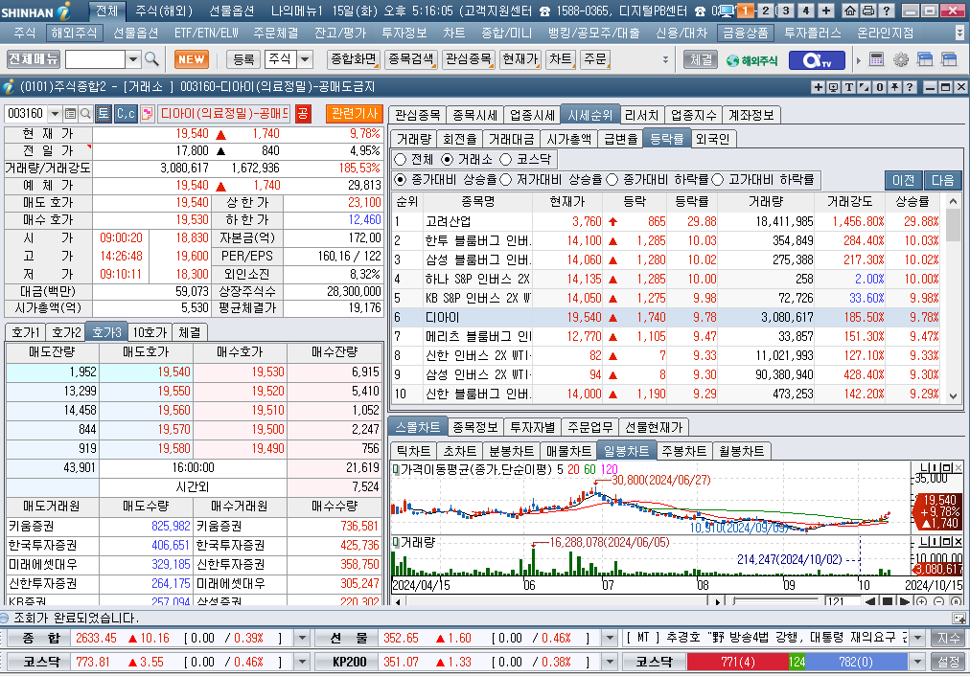Image resolution: width=970 pixels, height=676 pixels.
Task: Click the 토 icon in the stock code bar
Action: coord(104,114)
